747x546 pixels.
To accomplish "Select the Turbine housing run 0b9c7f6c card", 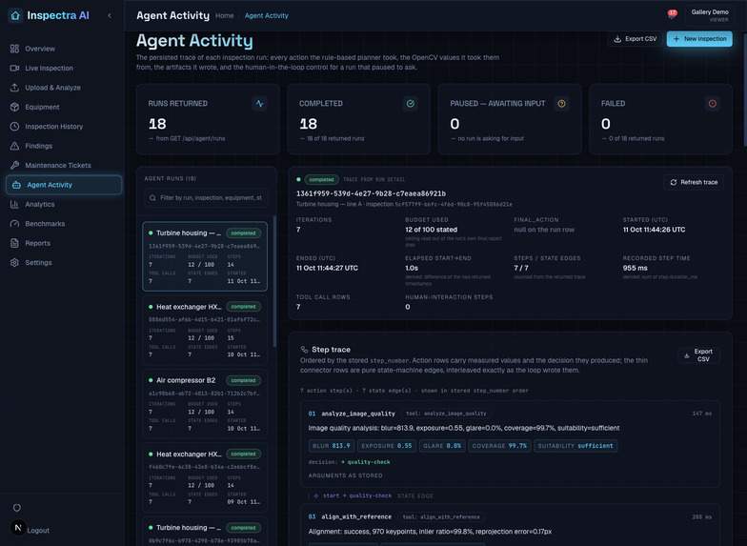I will coord(205,532).
